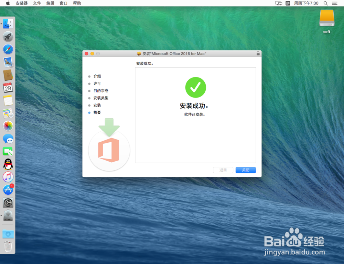Open Safari compass icon in dock
344x264 pixels.
tap(8, 49)
